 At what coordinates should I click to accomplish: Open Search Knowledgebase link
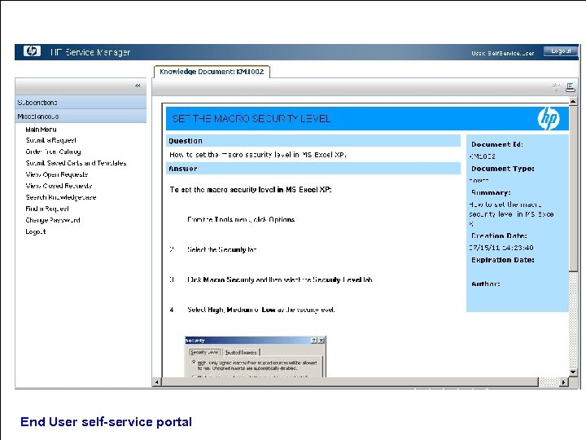(61, 197)
